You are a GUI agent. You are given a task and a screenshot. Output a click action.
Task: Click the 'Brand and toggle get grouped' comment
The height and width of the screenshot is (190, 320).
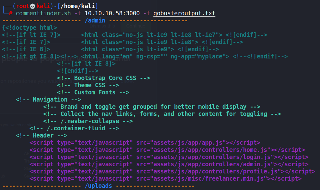[152, 107]
